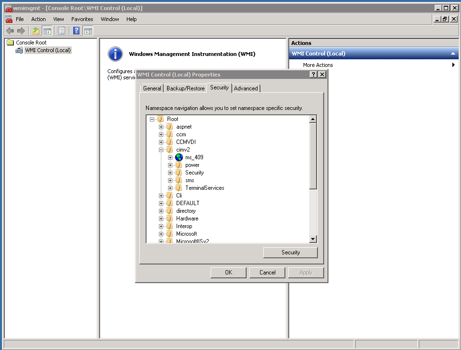This screenshot has height=350, width=461.
Task: Expand the CCMVDI namespace node
Action: [161, 142]
